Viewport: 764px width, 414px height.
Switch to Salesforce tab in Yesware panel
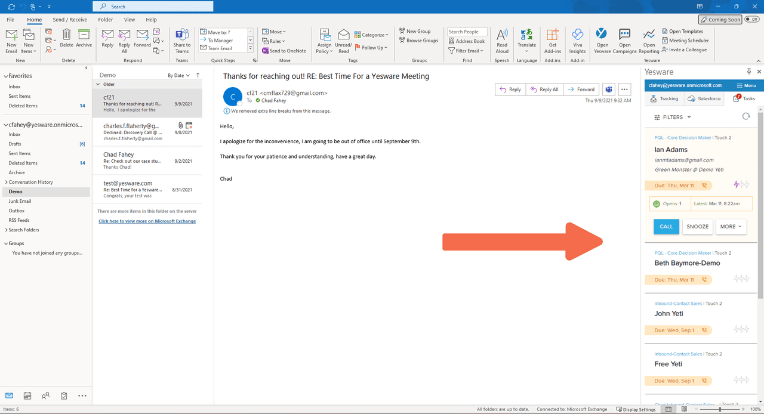(704, 99)
